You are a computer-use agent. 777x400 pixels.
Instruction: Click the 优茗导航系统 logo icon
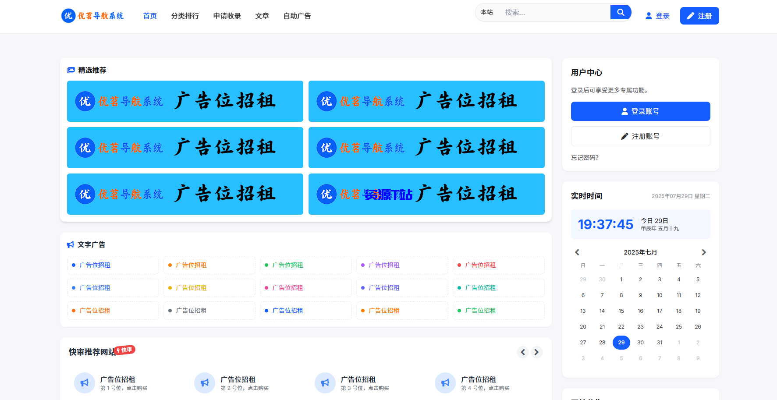coord(68,16)
